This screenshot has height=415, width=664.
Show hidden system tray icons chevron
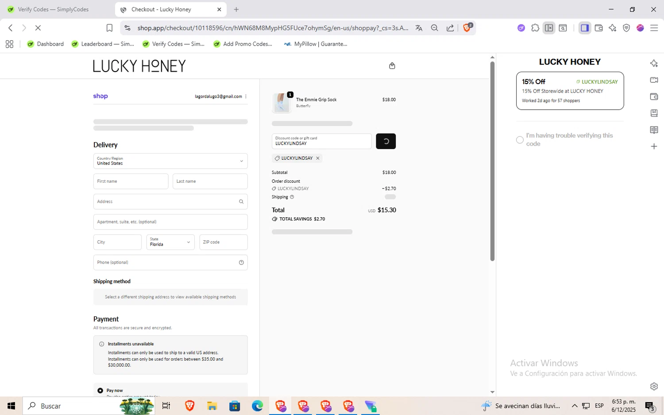(575, 406)
